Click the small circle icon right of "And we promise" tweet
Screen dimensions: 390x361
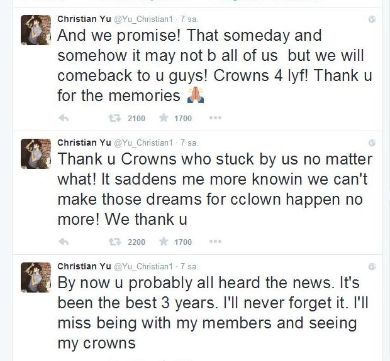[372, 19]
